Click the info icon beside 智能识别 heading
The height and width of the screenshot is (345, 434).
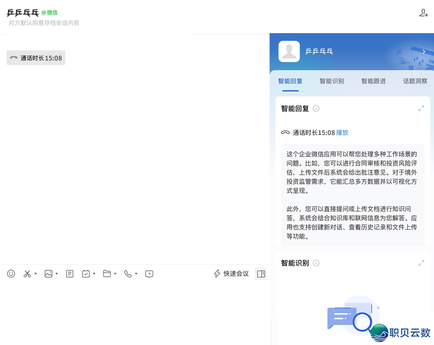[x=316, y=263]
